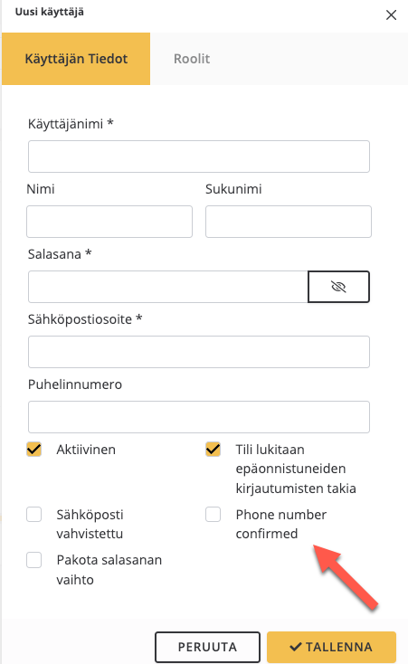Enable Sähköposti vahvistettu checkbox
Viewport: 408px width, 664px height.
[x=33, y=515]
